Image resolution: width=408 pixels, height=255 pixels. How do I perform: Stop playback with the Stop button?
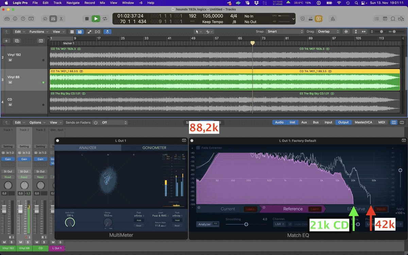click(x=87, y=19)
